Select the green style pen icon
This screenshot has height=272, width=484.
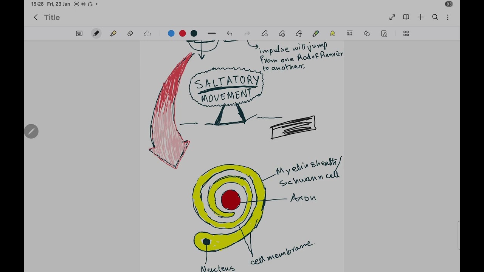(x=316, y=34)
